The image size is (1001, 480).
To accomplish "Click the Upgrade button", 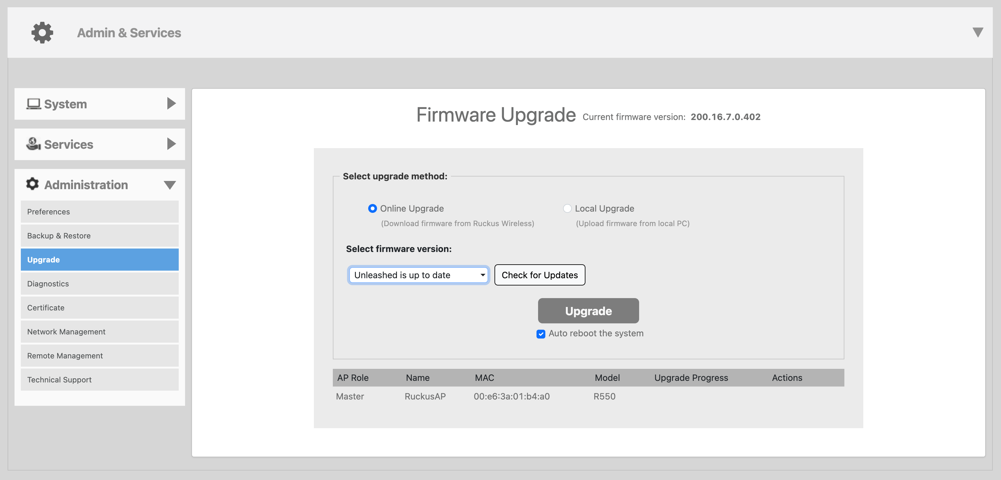I will click(x=588, y=310).
